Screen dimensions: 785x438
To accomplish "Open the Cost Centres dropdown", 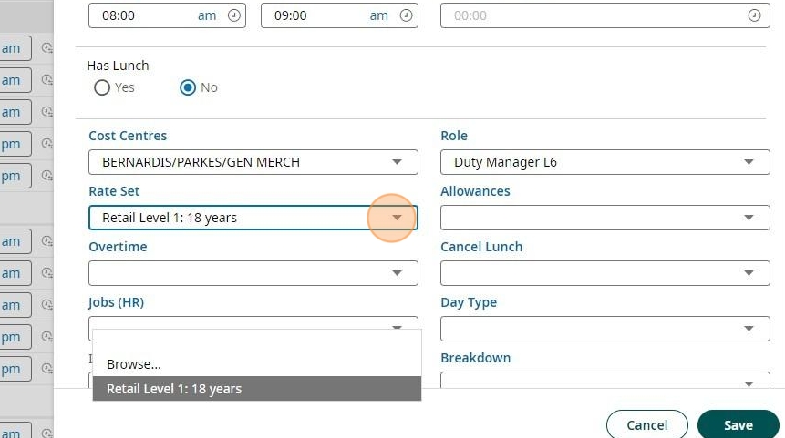I will tap(397, 162).
